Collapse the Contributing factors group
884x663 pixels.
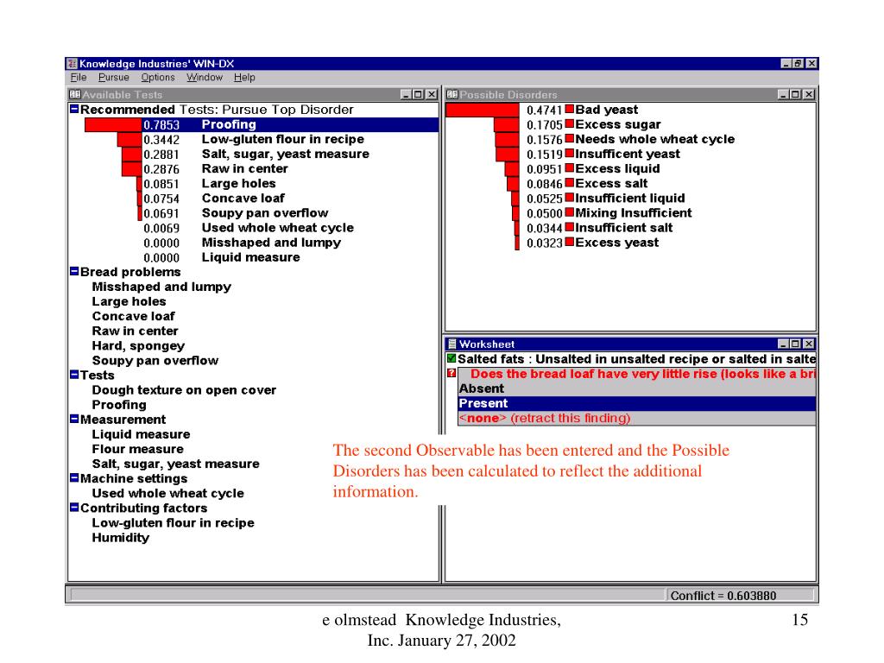click(74, 508)
